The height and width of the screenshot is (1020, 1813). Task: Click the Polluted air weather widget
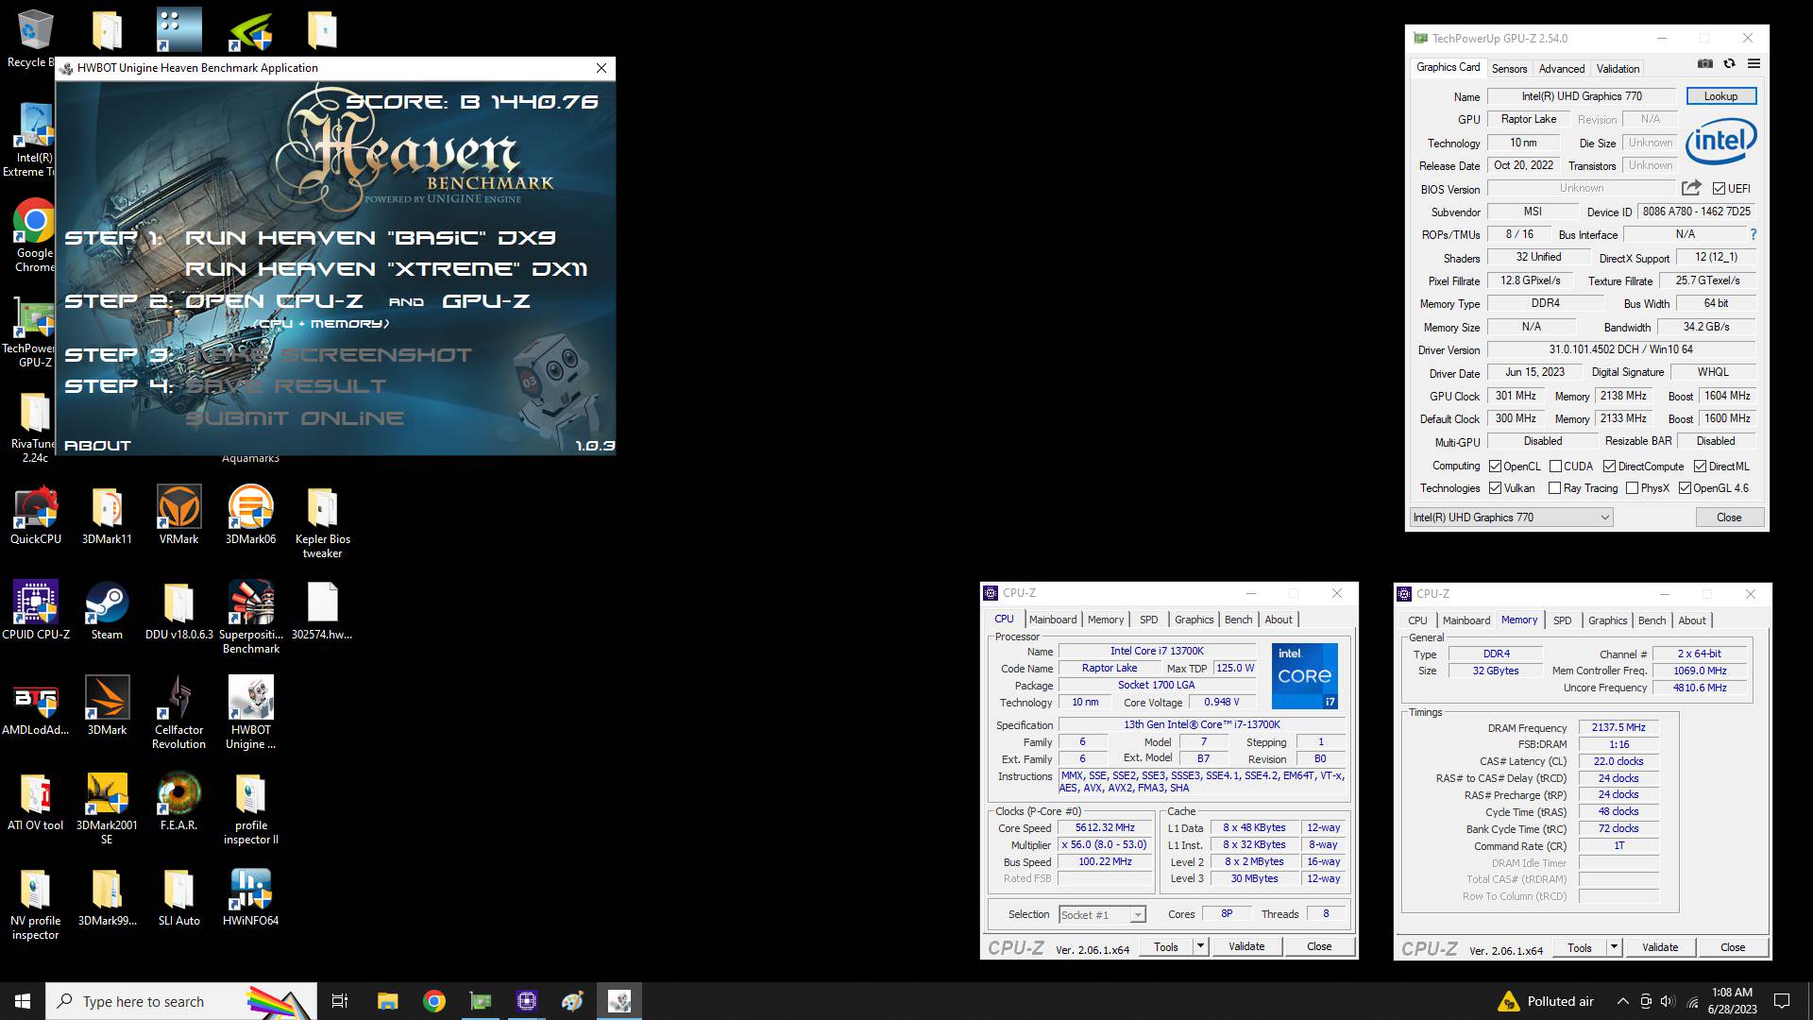[1546, 1001]
